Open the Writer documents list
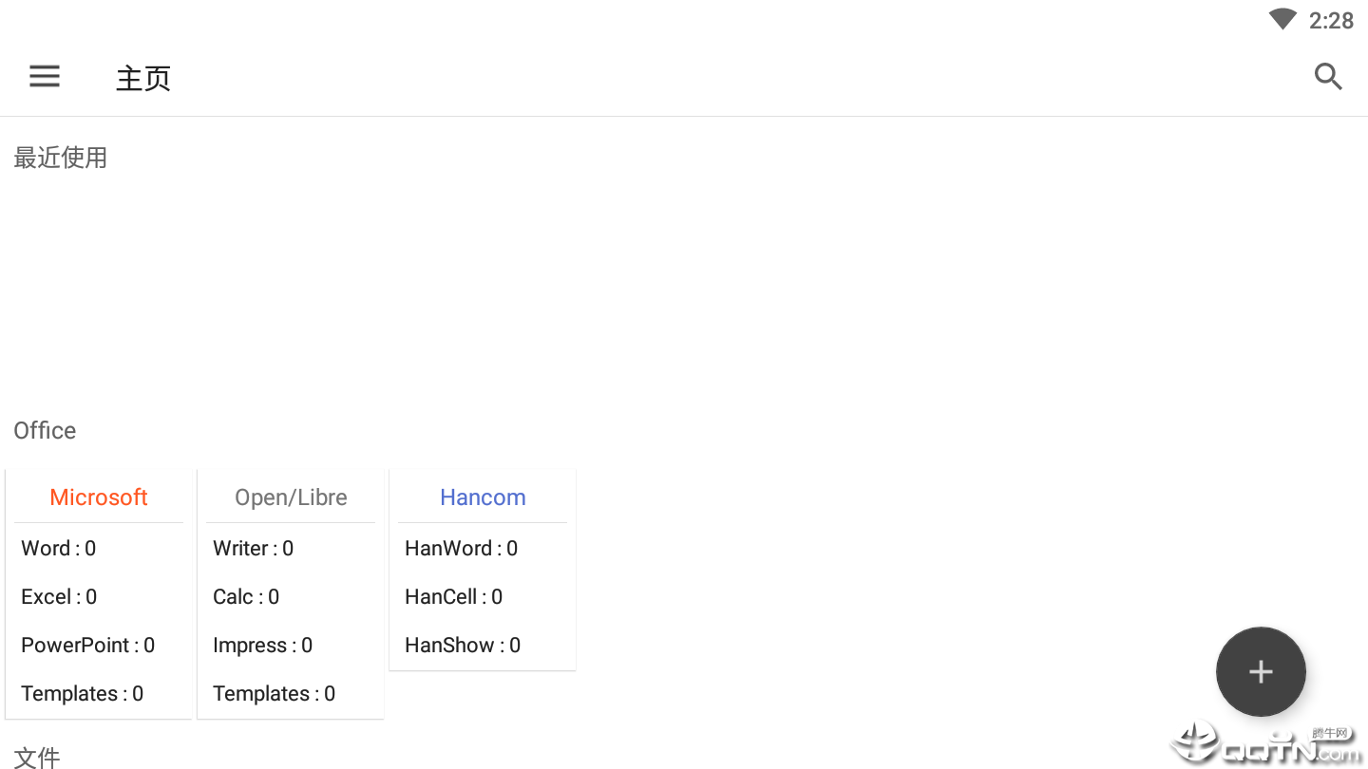The width and height of the screenshot is (1368, 769). tap(253, 549)
